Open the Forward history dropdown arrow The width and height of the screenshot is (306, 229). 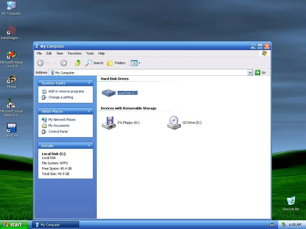tap(71, 63)
